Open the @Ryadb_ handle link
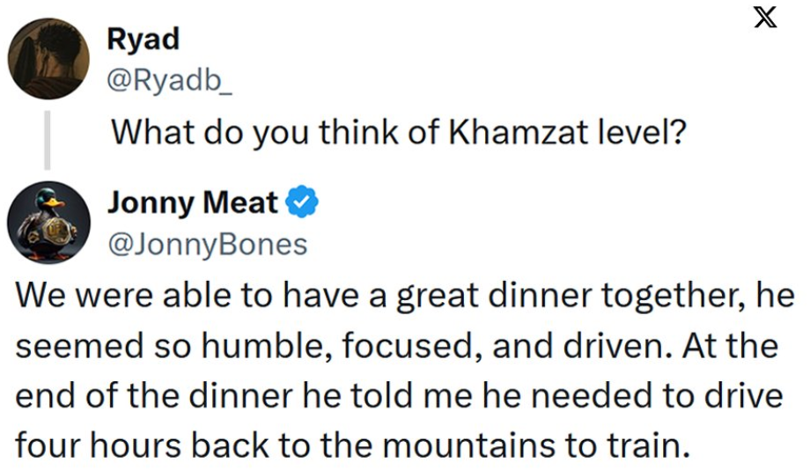810x470 pixels. [x=164, y=82]
